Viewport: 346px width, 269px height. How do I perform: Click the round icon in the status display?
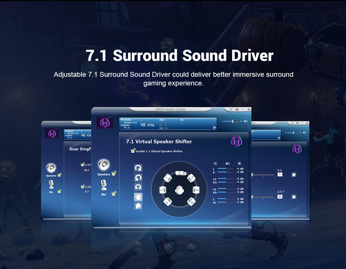point(214,128)
